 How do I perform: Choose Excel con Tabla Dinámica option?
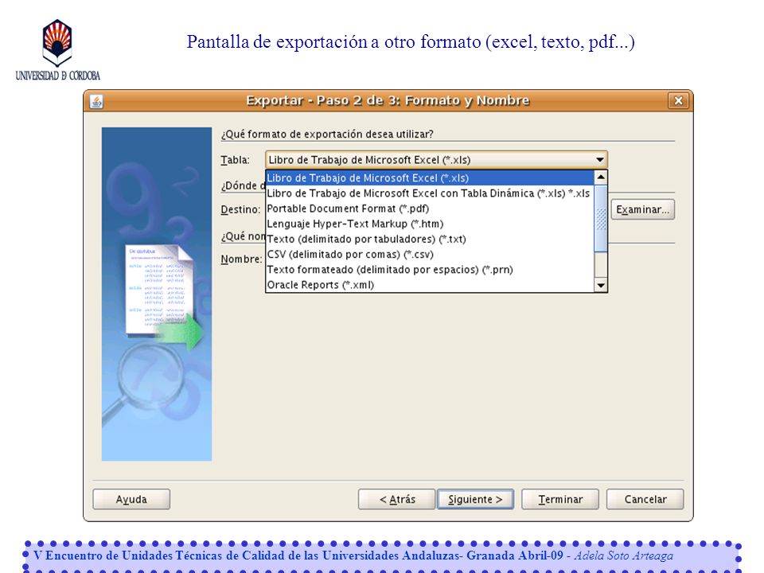click(x=430, y=193)
